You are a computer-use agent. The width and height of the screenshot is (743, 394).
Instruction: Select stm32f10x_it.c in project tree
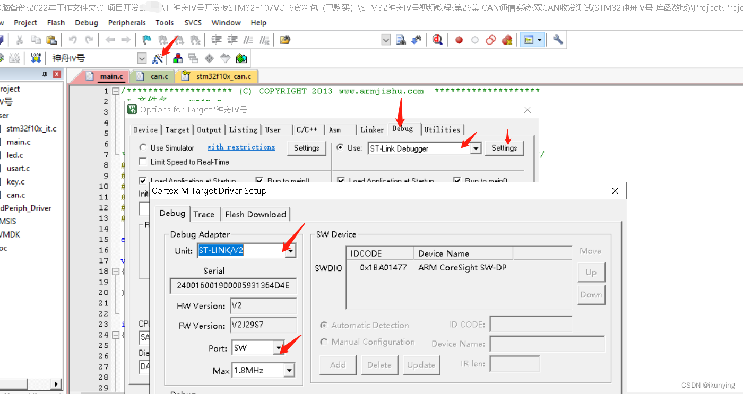click(x=31, y=128)
